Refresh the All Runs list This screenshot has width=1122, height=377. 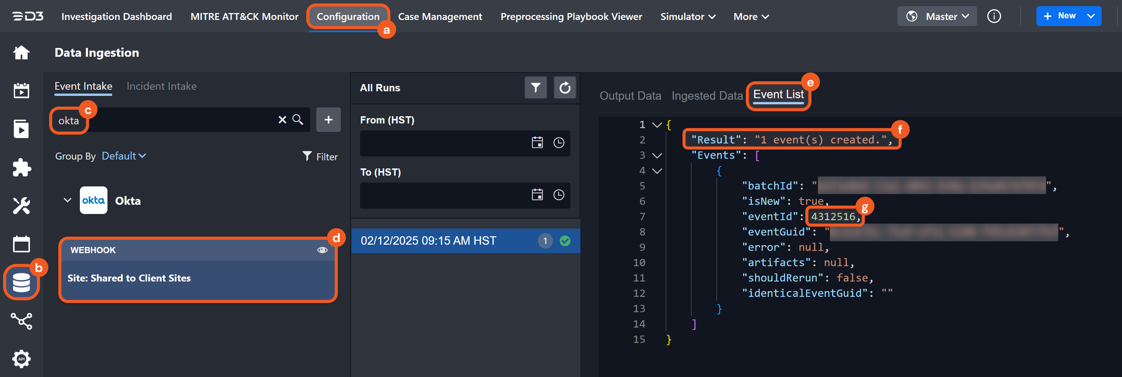point(565,88)
